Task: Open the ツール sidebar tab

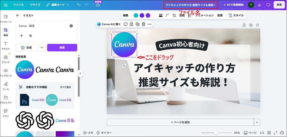Action: coord(6,86)
